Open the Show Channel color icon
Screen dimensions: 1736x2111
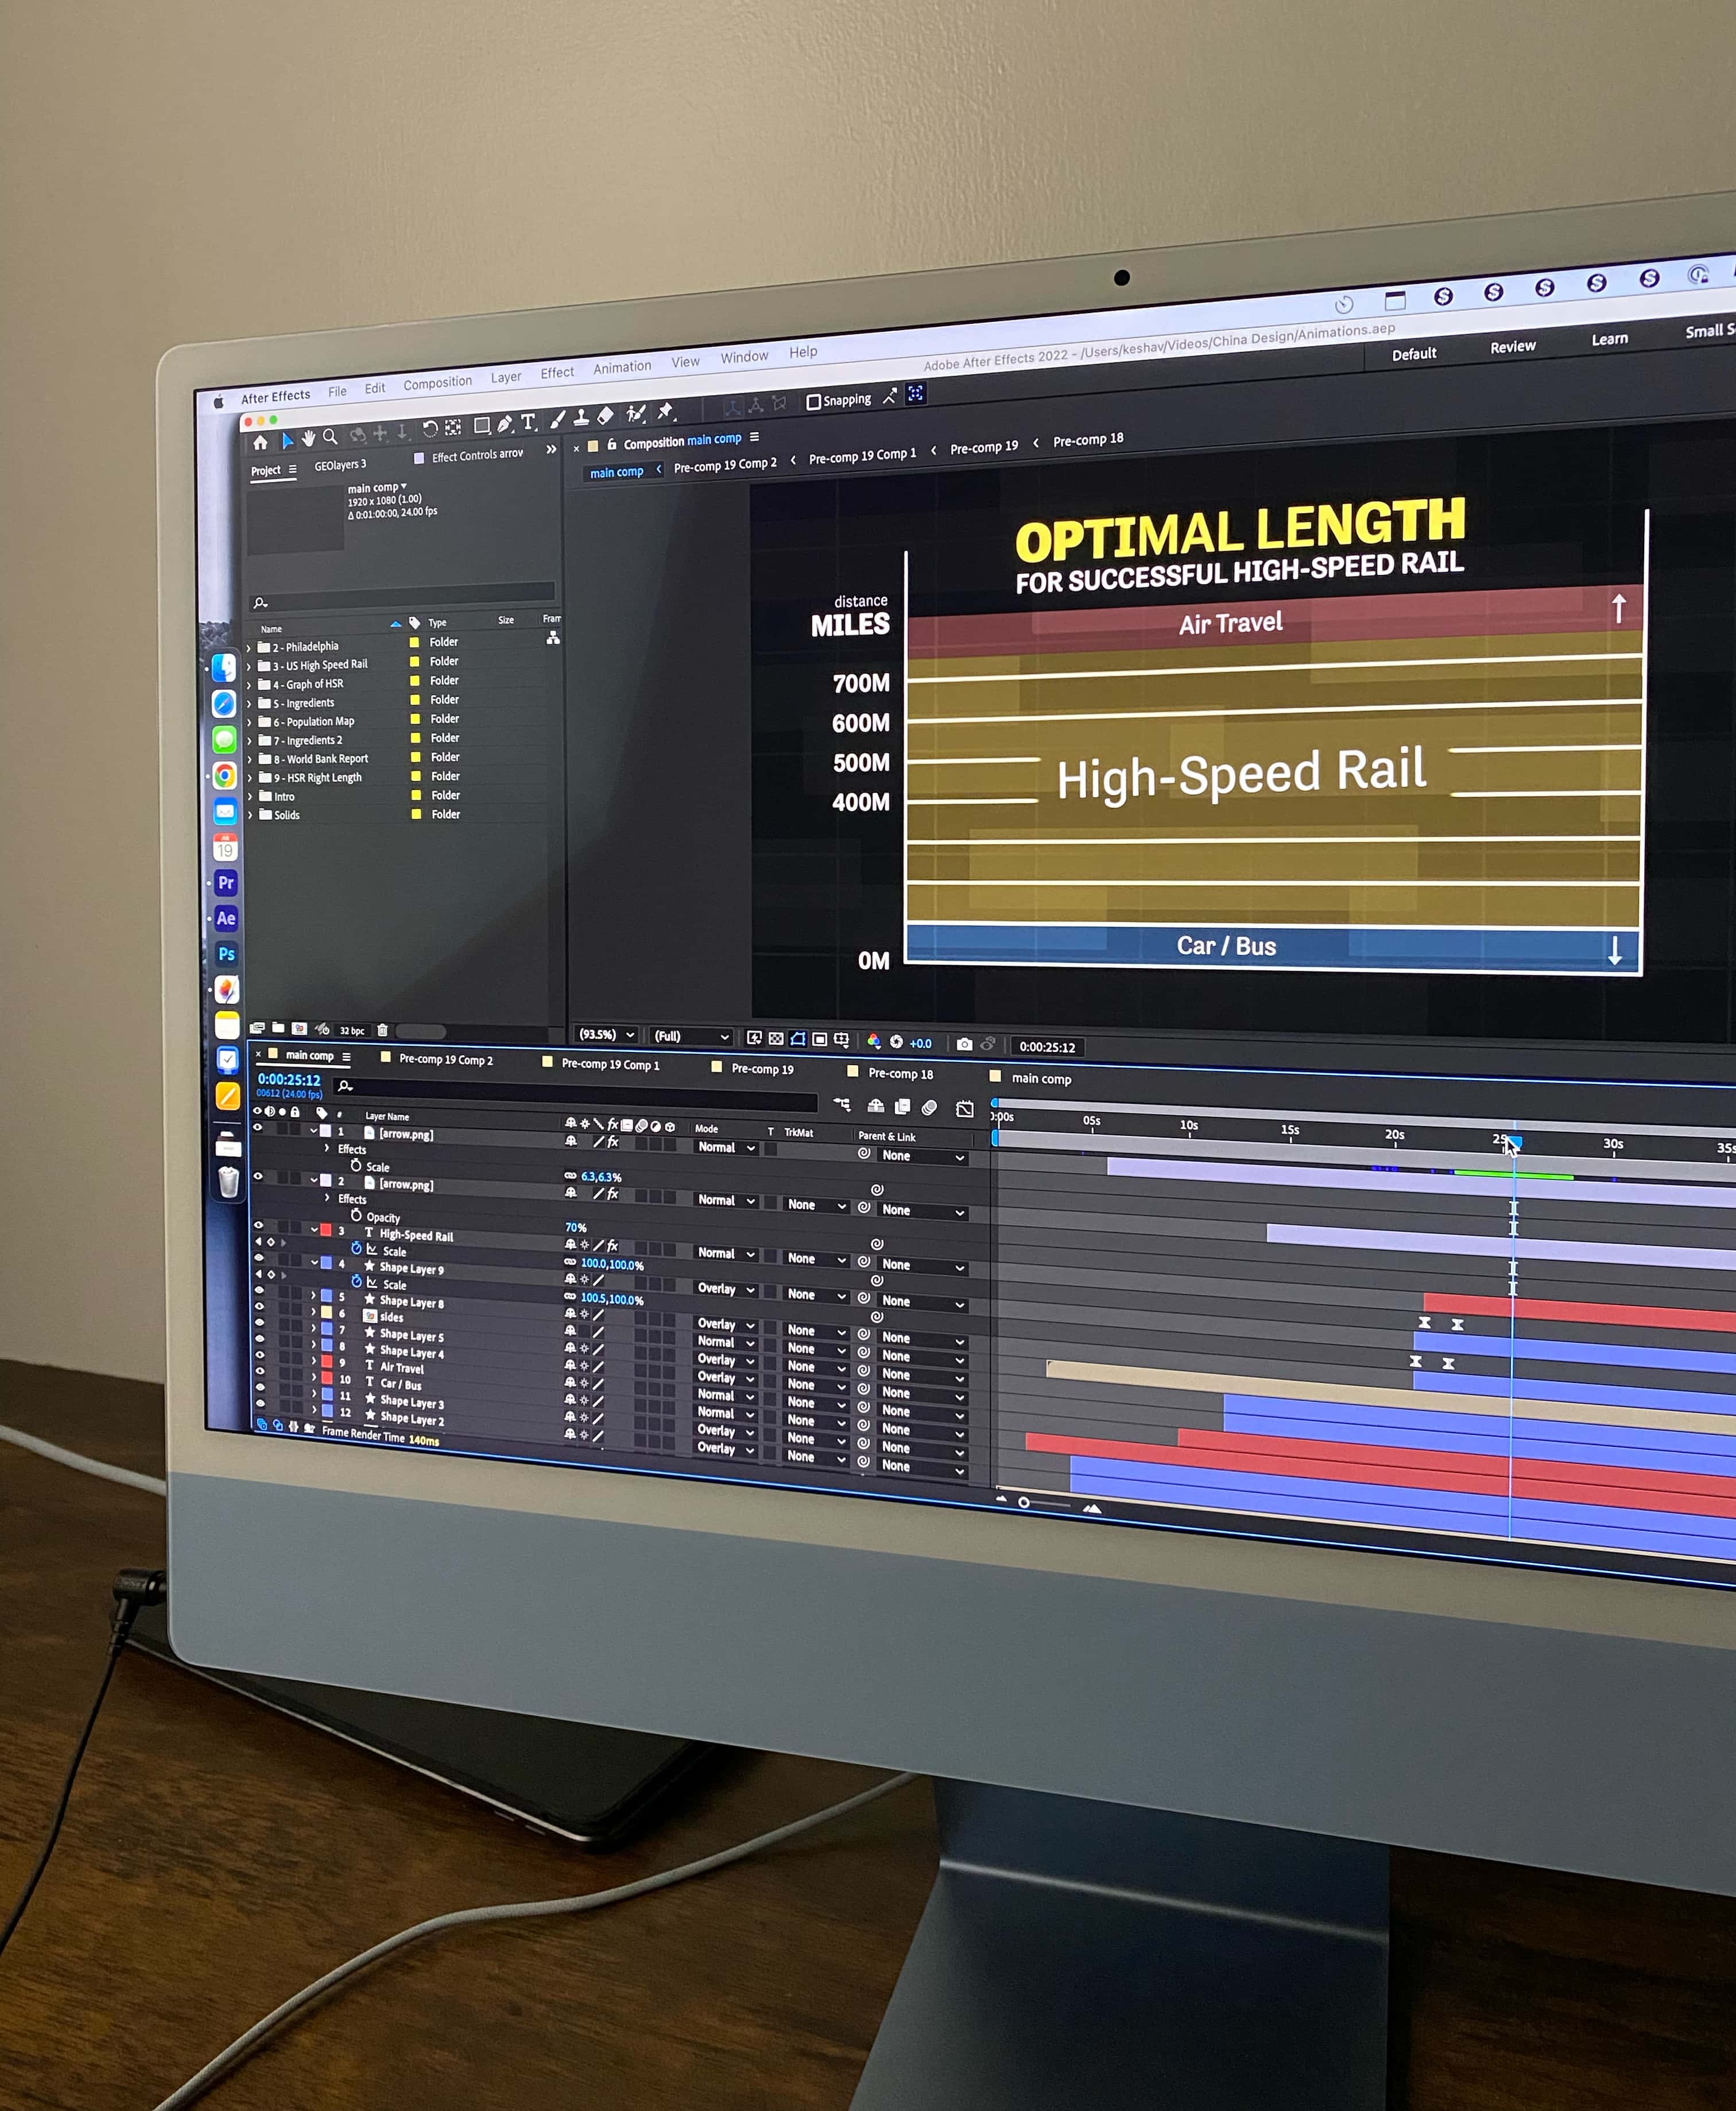873,1042
